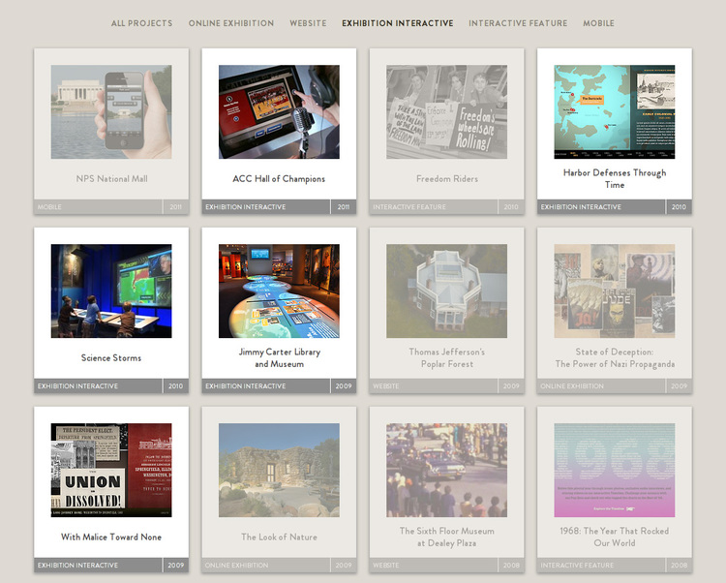The height and width of the screenshot is (583, 726).
Task: Open The Look of Nature title link
Action: pyautogui.click(x=279, y=537)
